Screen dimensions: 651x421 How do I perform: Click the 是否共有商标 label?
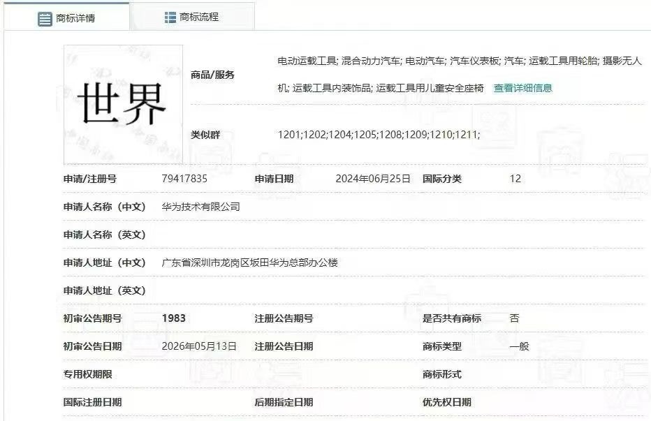(x=452, y=318)
